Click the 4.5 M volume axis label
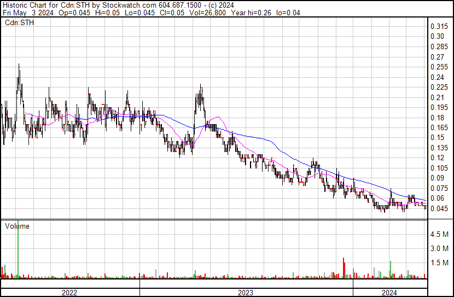The height and width of the screenshot is (297, 454). tap(439, 234)
